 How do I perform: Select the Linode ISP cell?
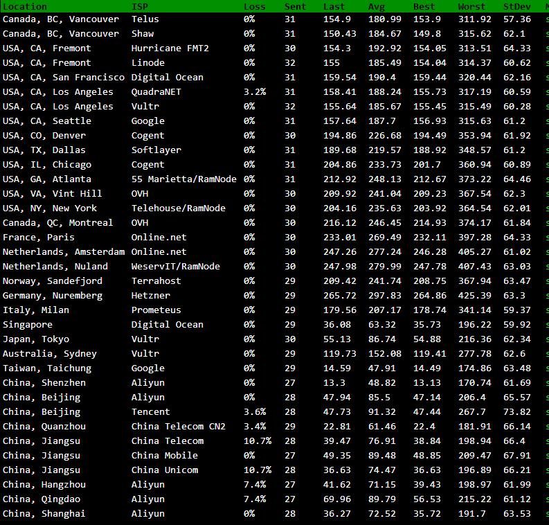(147, 63)
